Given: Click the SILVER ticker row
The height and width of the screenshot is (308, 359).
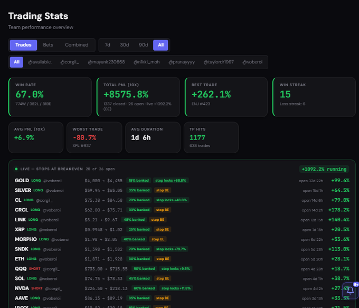Looking at the screenshot, I should pyautogui.click(x=182, y=190).
